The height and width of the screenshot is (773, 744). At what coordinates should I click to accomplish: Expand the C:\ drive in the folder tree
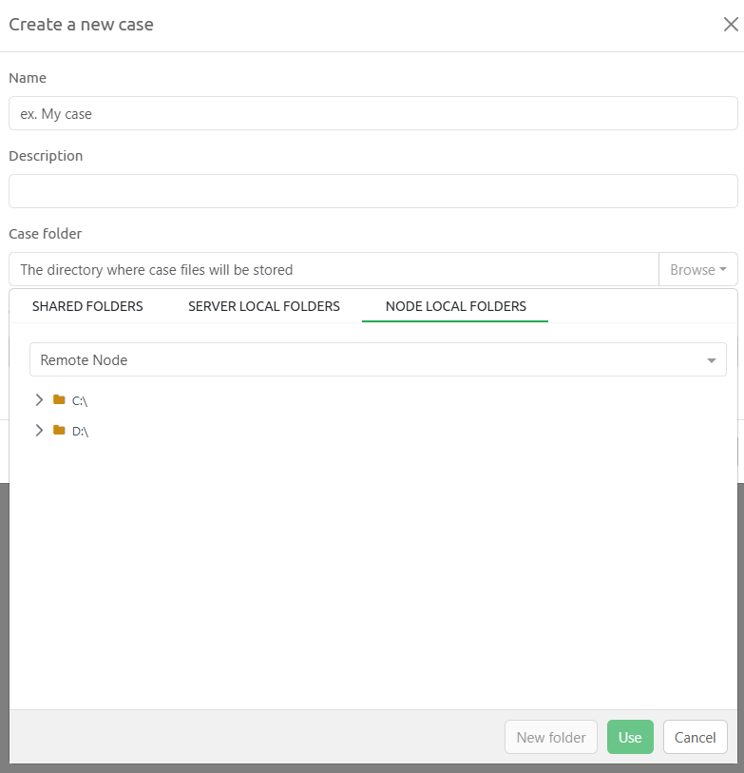[x=39, y=400]
